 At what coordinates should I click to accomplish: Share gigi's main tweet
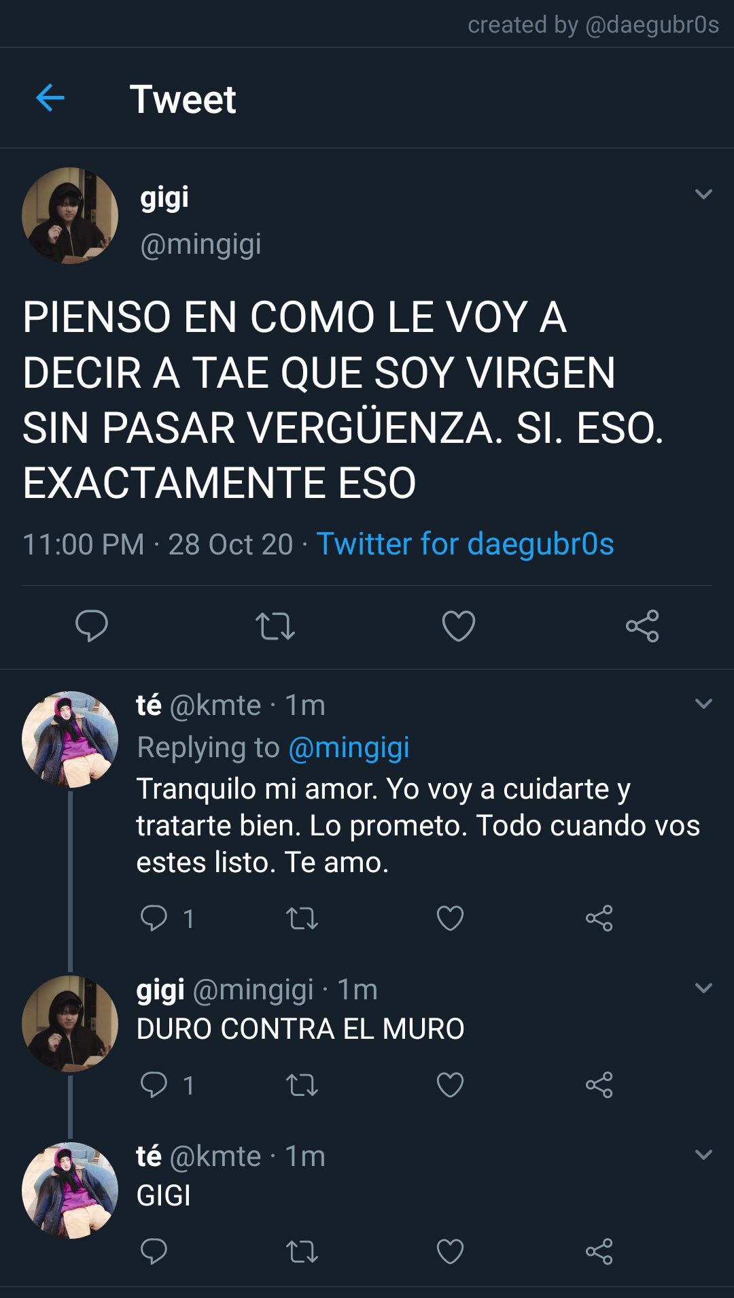tap(642, 626)
